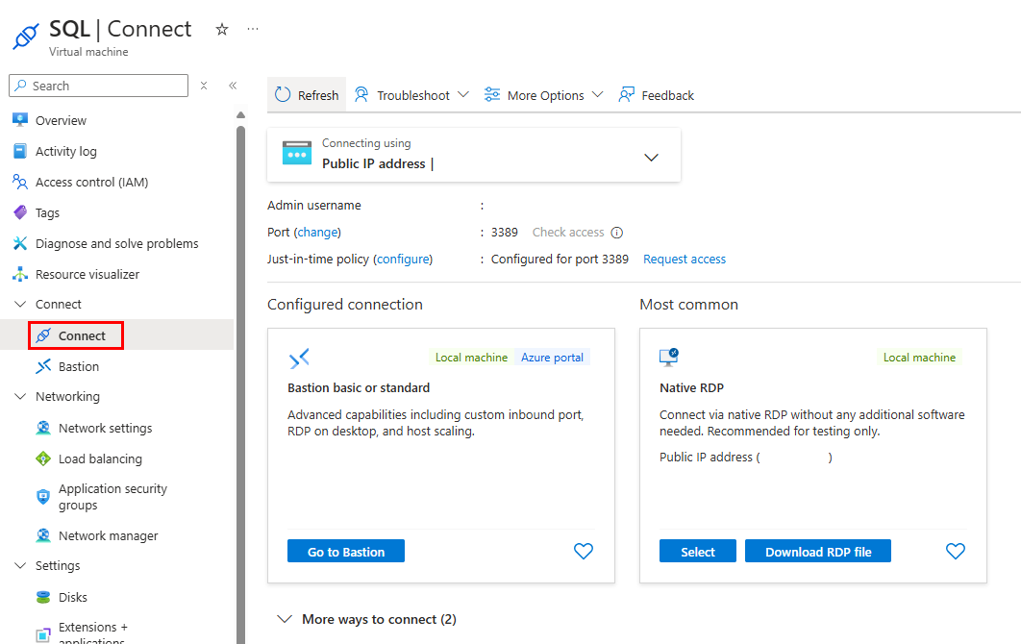Click the Request access link
The width and height of the screenshot is (1021, 644).
[x=685, y=260]
